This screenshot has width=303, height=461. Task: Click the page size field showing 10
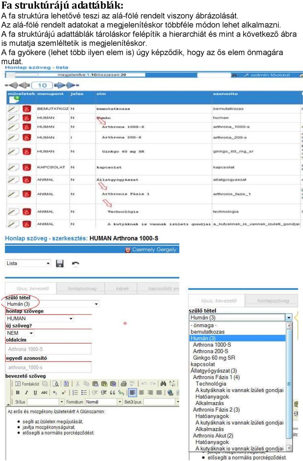[x=42, y=85]
